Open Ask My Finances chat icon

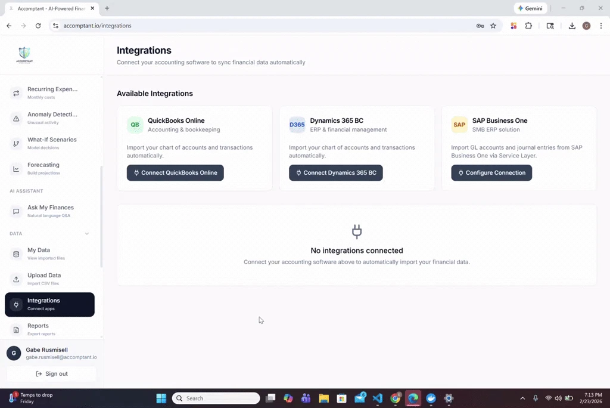click(16, 212)
